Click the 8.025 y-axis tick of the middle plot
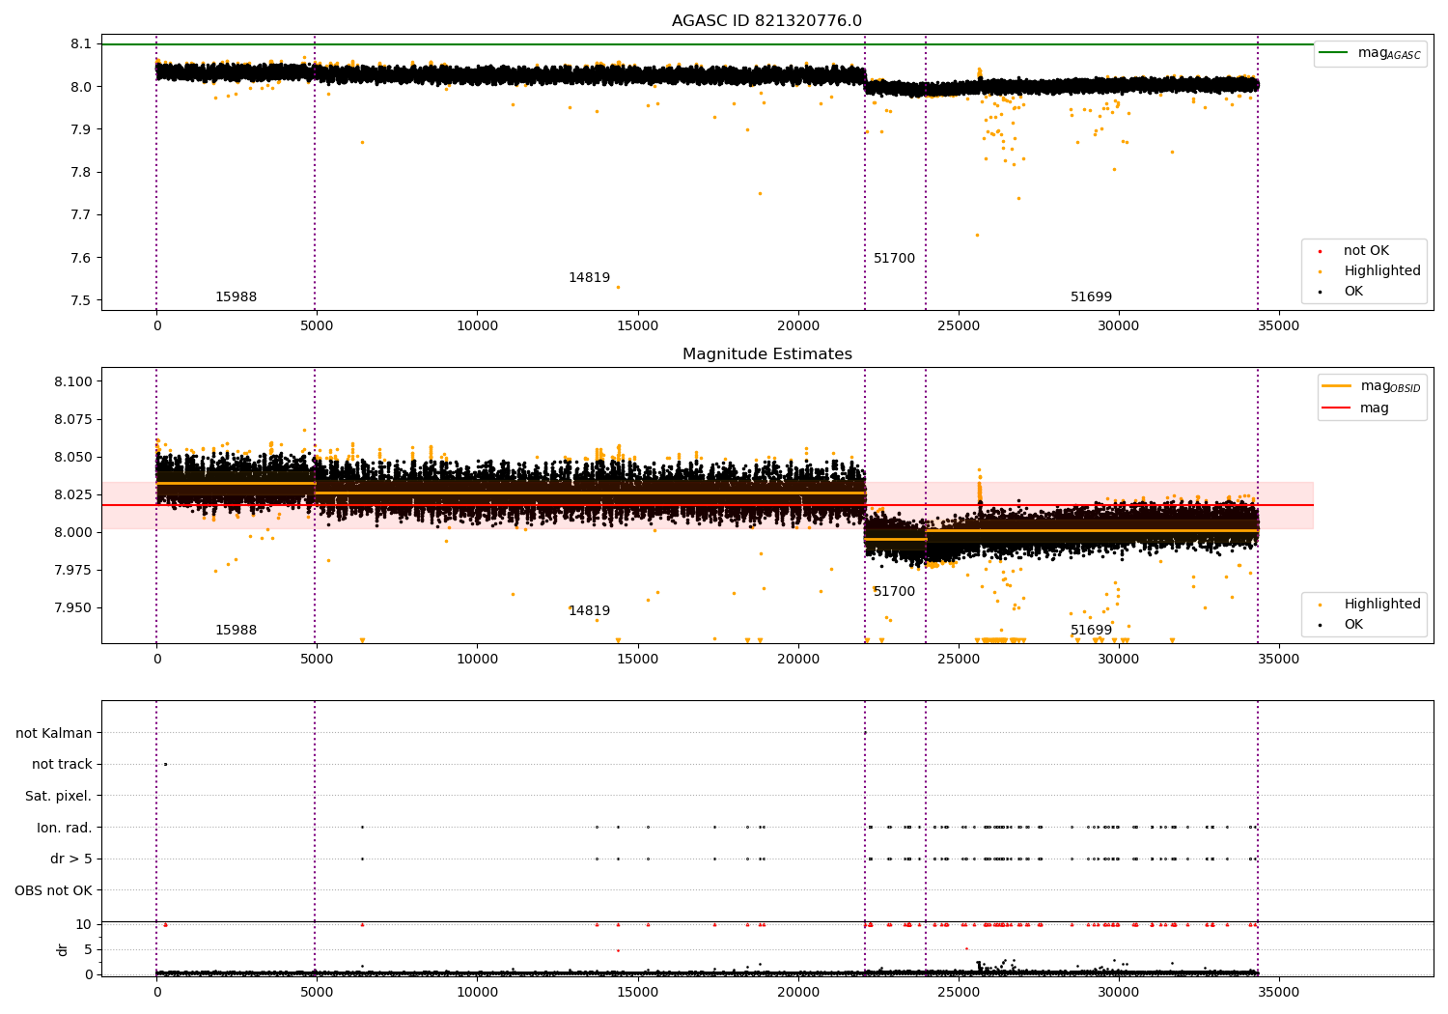 click(x=72, y=494)
